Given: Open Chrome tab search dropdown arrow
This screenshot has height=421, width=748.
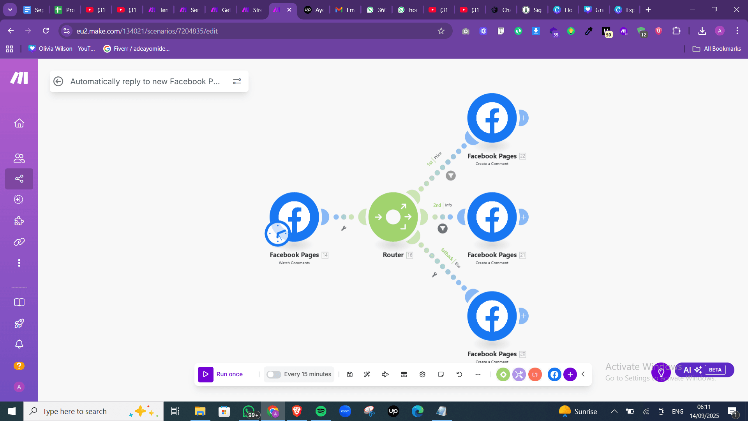Looking at the screenshot, I should (x=10, y=10).
